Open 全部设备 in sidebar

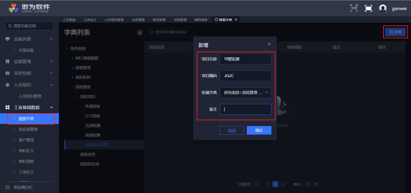pyautogui.click(x=26, y=50)
